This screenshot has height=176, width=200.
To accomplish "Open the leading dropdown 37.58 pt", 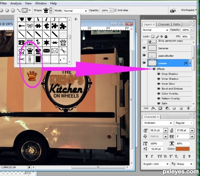I will [192, 130].
